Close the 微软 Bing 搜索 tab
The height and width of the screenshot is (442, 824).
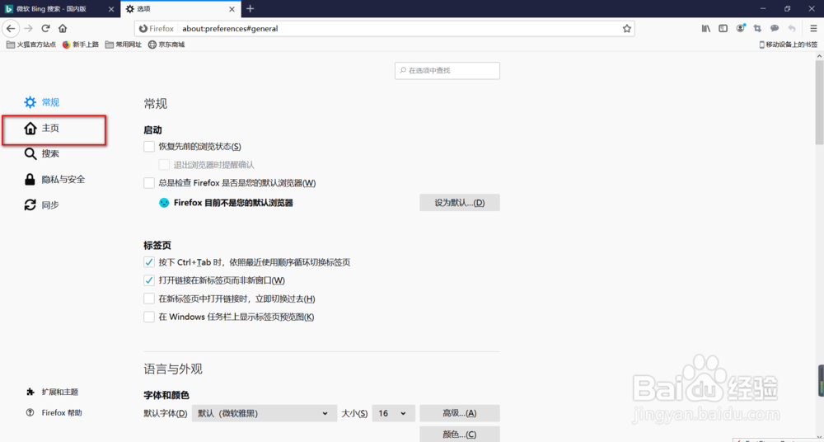tap(111, 9)
